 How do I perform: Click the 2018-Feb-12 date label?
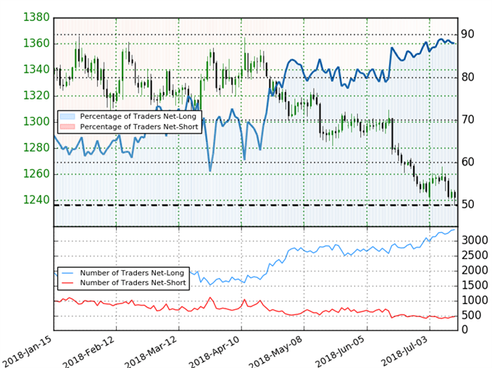89,351
